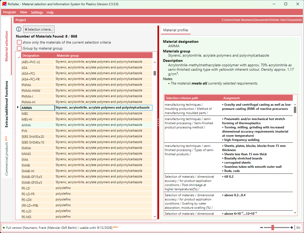Viewport: 304px width, 233px height.
Task: Select the PE-LD-FR material row
Action: pyautogui.click(x=87, y=194)
